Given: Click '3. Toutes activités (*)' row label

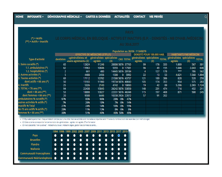Looking at the screenshot, I should 30,78.
